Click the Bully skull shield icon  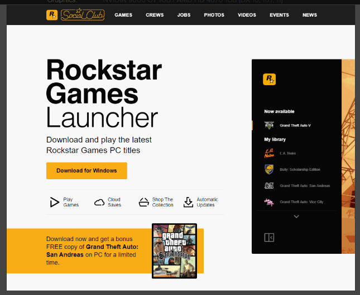click(x=269, y=170)
